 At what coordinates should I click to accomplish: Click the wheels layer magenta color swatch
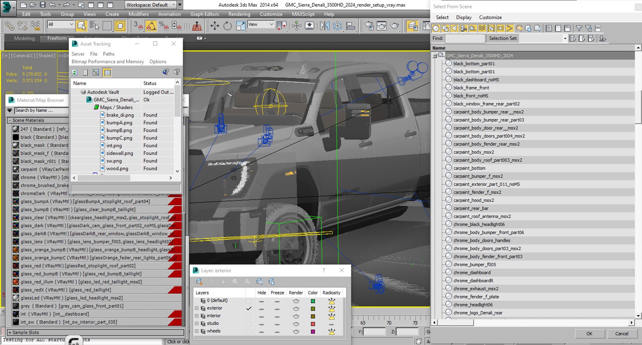(313, 332)
